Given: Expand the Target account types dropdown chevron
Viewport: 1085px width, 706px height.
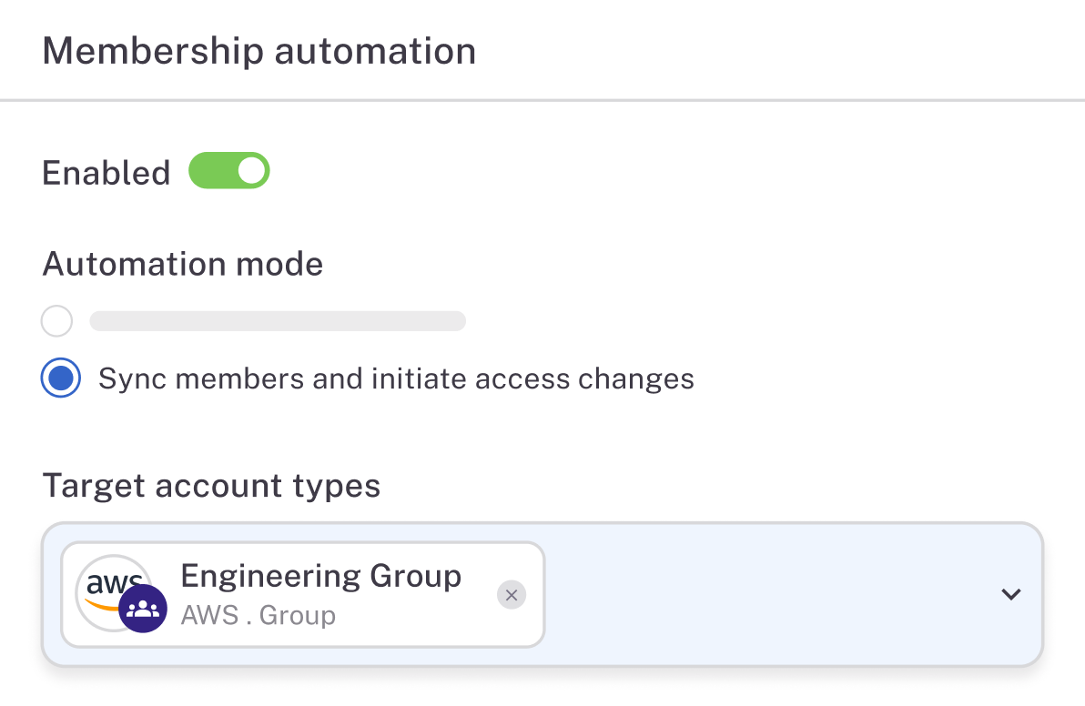Looking at the screenshot, I should tap(1010, 594).
